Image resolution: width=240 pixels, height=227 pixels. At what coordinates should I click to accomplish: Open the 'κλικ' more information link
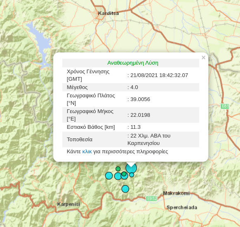click(x=87, y=152)
